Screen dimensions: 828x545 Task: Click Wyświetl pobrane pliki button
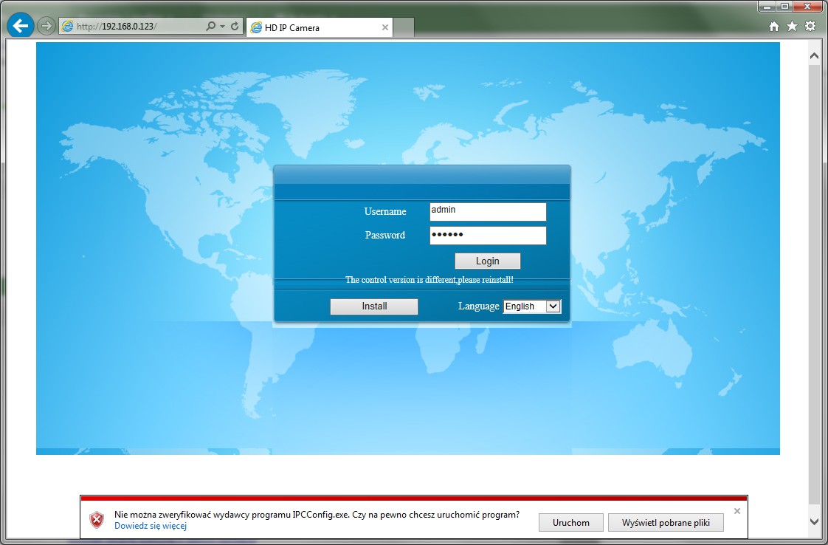[x=666, y=522]
